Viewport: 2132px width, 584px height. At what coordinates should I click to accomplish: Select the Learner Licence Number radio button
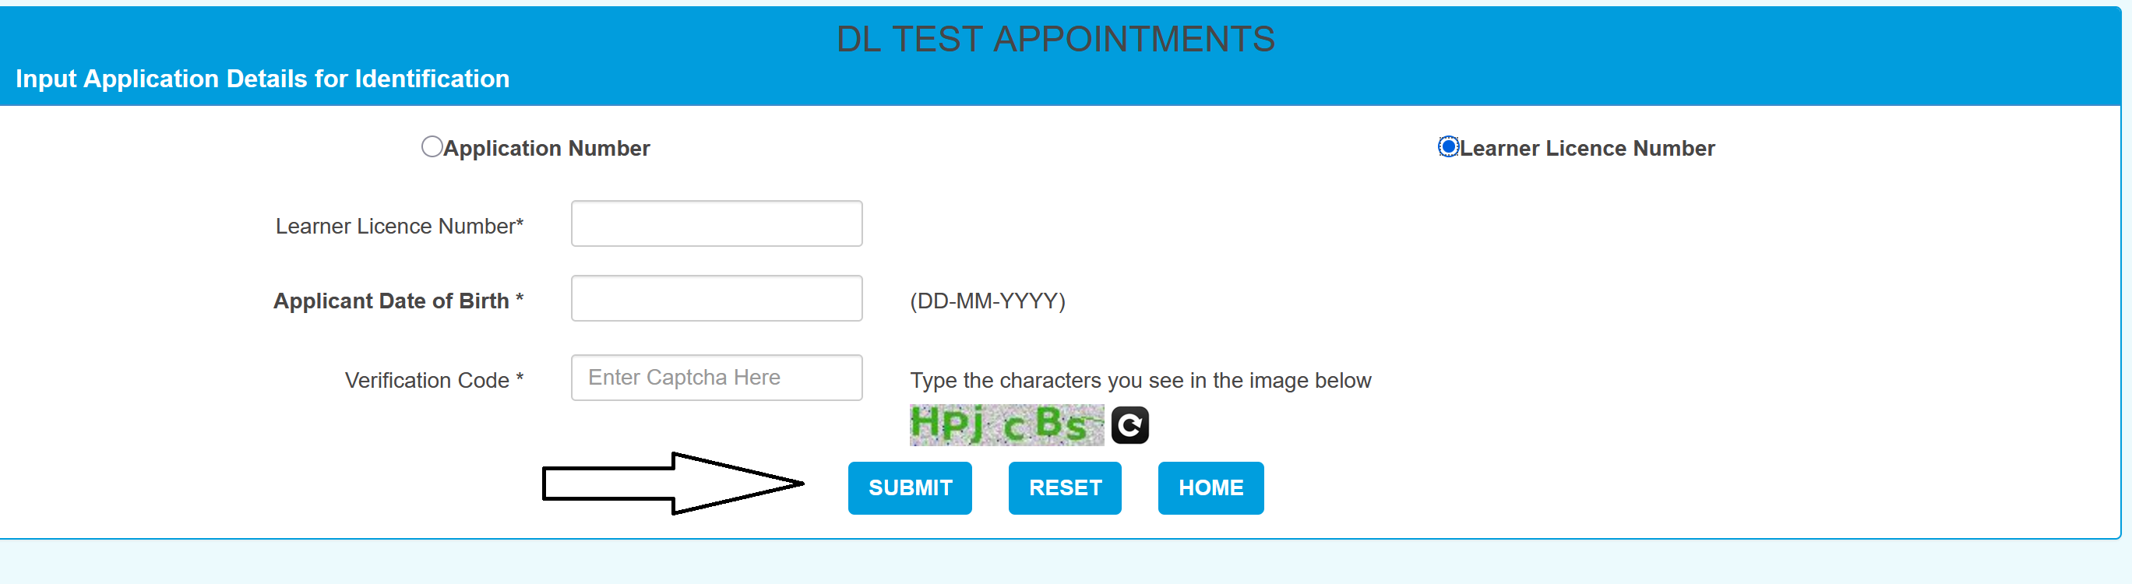tap(1447, 146)
